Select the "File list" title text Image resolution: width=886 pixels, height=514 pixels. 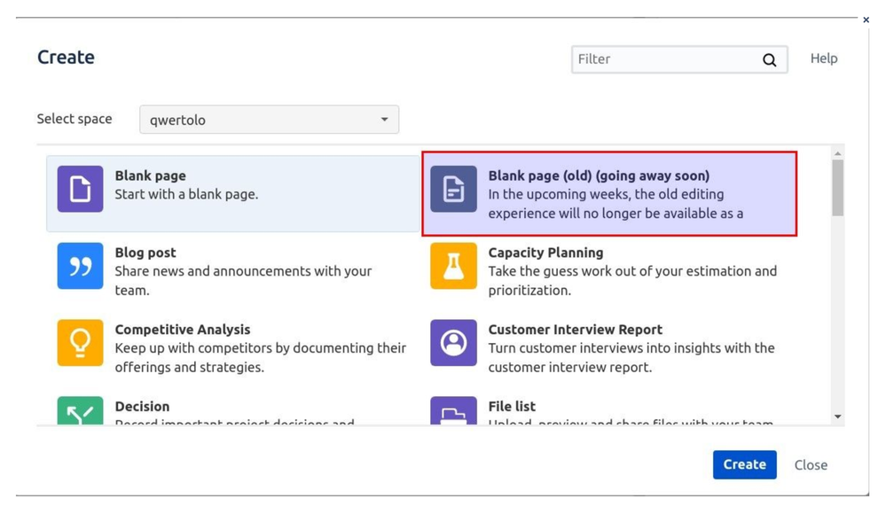pyautogui.click(x=512, y=406)
